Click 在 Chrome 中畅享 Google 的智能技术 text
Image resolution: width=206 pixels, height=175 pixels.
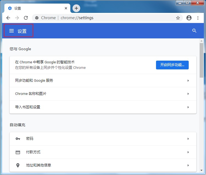tap(45, 62)
